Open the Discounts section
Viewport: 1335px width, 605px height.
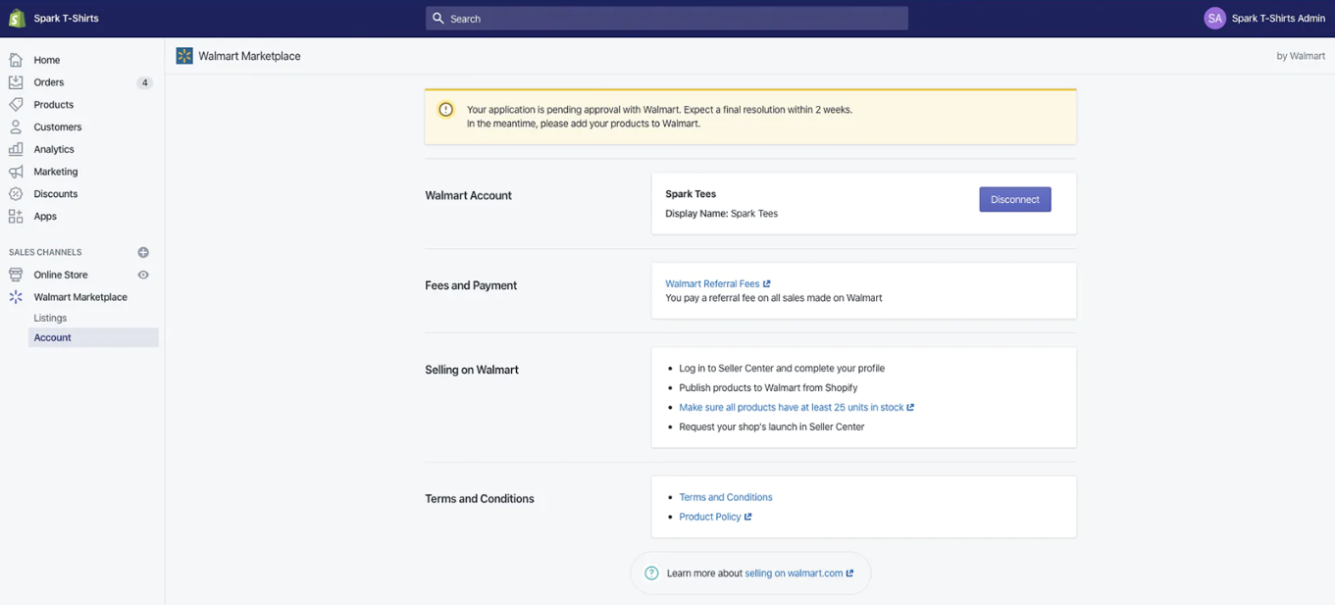(56, 193)
